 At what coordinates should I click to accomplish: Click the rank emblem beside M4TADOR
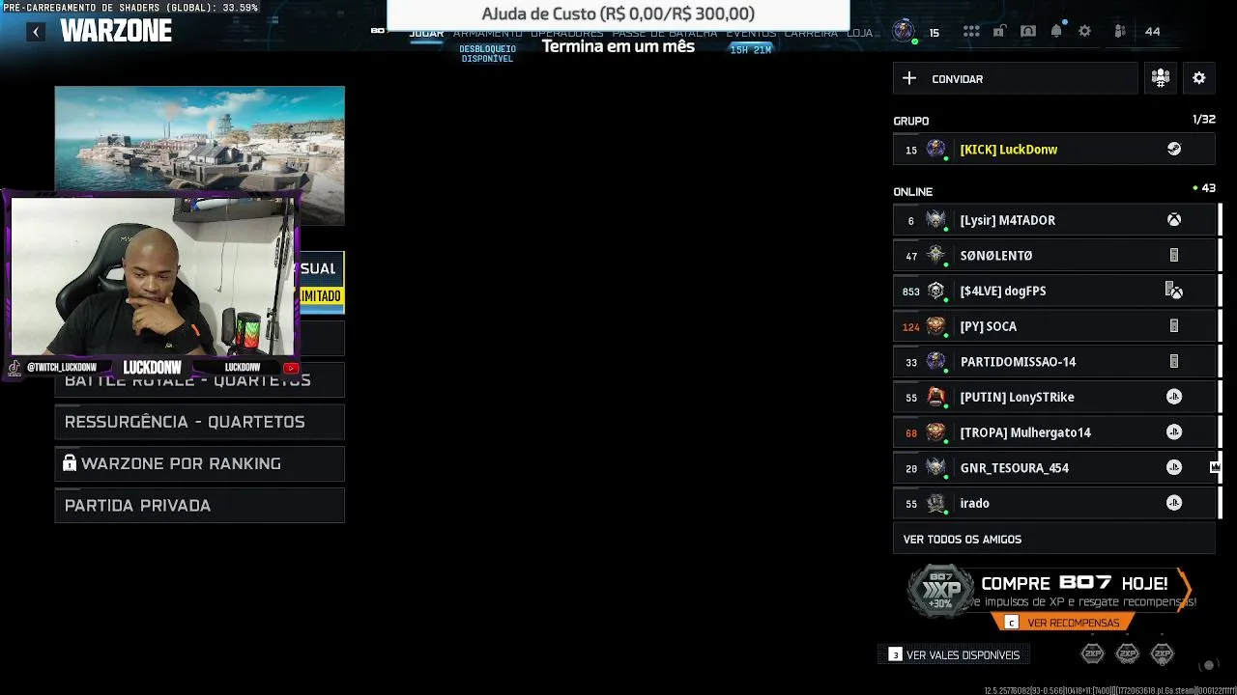935,220
